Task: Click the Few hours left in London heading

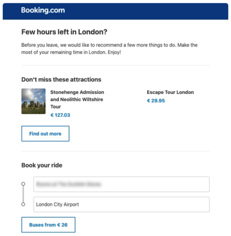Action: pyautogui.click(x=64, y=32)
